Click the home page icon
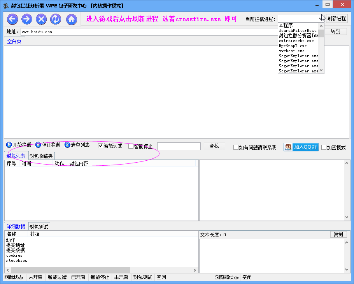This screenshot has height=284, width=354. [72, 19]
